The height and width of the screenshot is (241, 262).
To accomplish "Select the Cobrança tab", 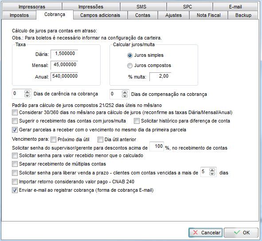I will [x=55, y=15].
